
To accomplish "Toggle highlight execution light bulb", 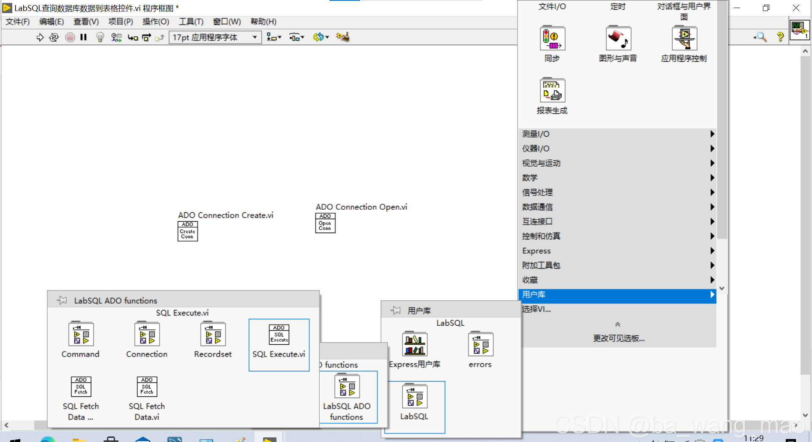I will coord(100,37).
